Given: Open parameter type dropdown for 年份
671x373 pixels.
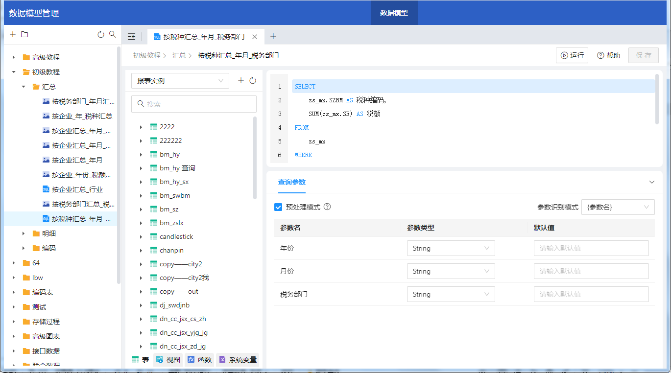Looking at the screenshot, I should [451, 248].
